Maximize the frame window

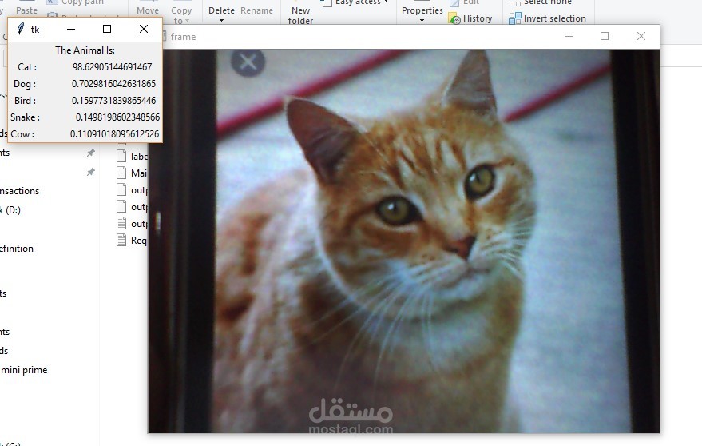click(x=605, y=36)
